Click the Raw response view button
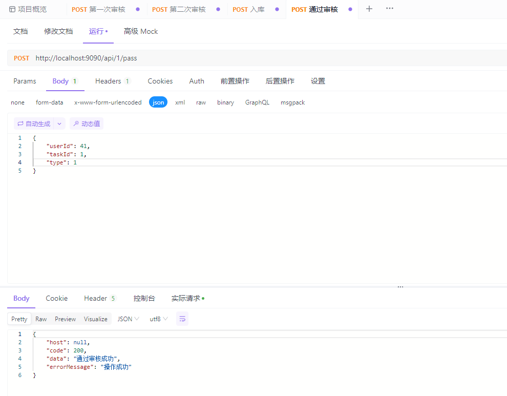This screenshot has height=396, width=507. pyautogui.click(x=41, y=318)
